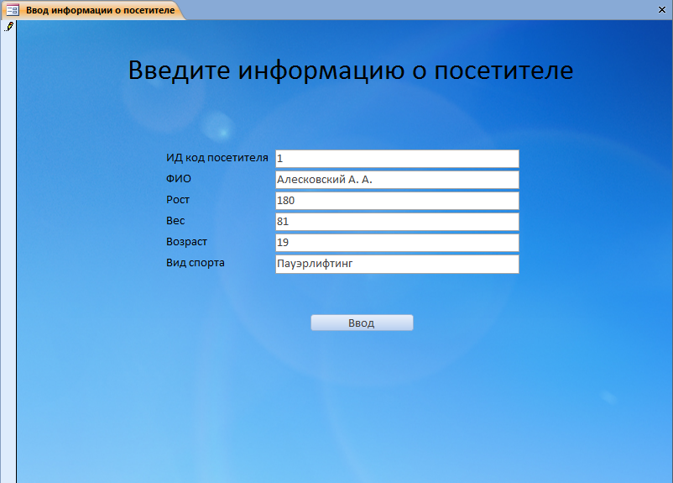Click the 'Рост' label
The height and width of the screenshot is (483, 673).
point(178,200)
